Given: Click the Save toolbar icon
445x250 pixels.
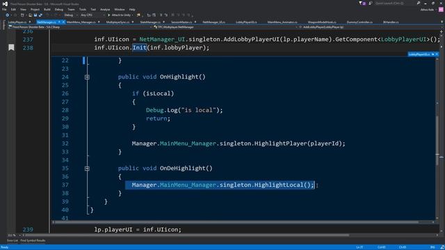Looking at the screenshot, I should [35, 15].
